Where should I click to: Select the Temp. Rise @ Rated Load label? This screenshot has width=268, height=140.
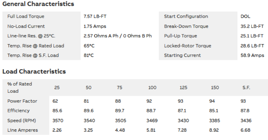(35, 46)
